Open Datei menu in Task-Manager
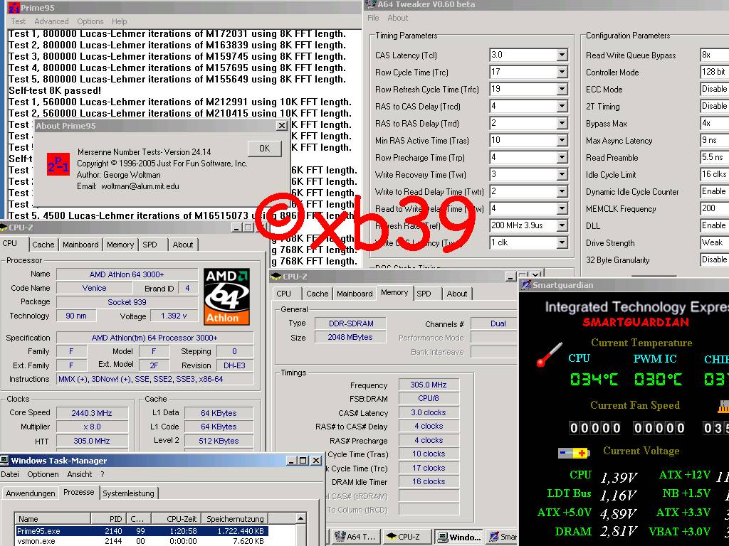Screen dimensions: 729x546 [x=10, y=474]
